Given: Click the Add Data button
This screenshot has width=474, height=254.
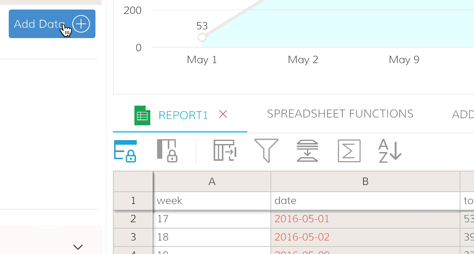Looking at the screenshot, I should click(x=52, y=24).
